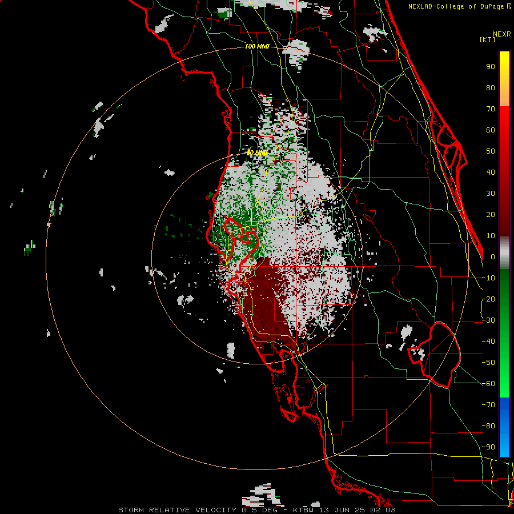Screen dimensions: 514x514
Task: Click the 100 NMI range ring label
Action: (x=257, y=46)
